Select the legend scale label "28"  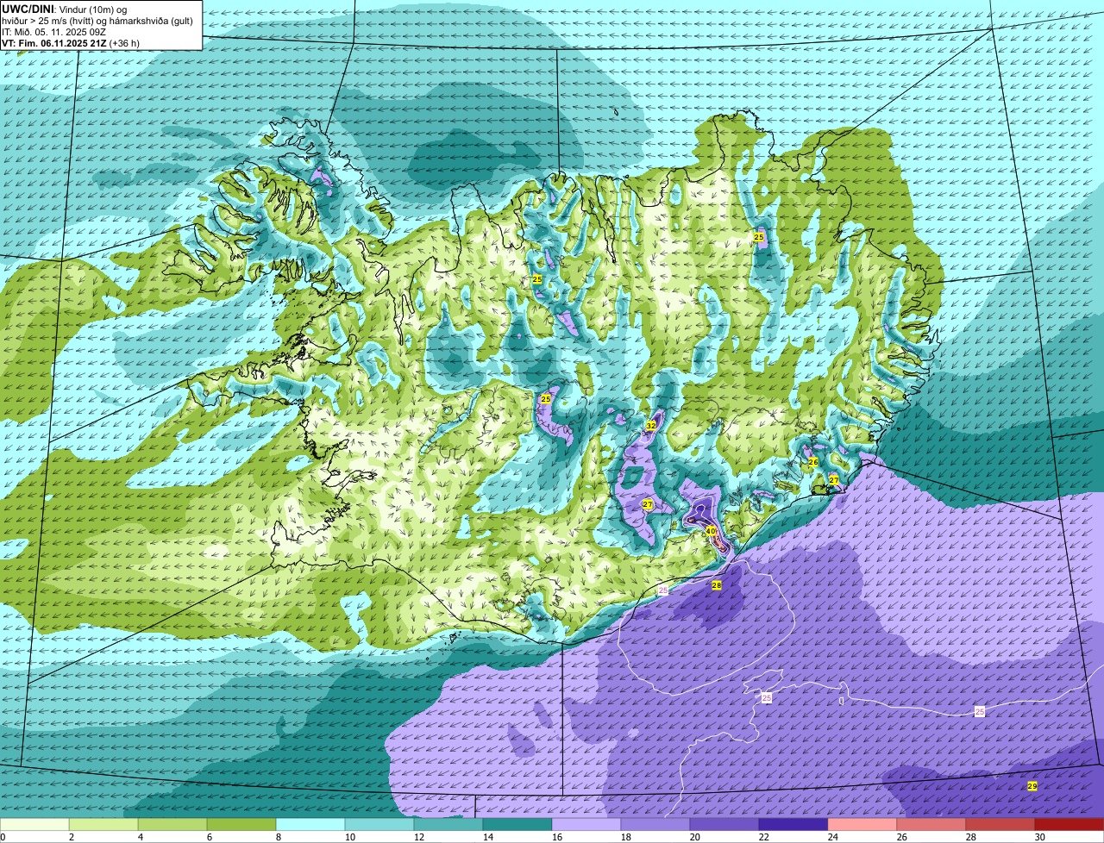(x=970, y=837)
